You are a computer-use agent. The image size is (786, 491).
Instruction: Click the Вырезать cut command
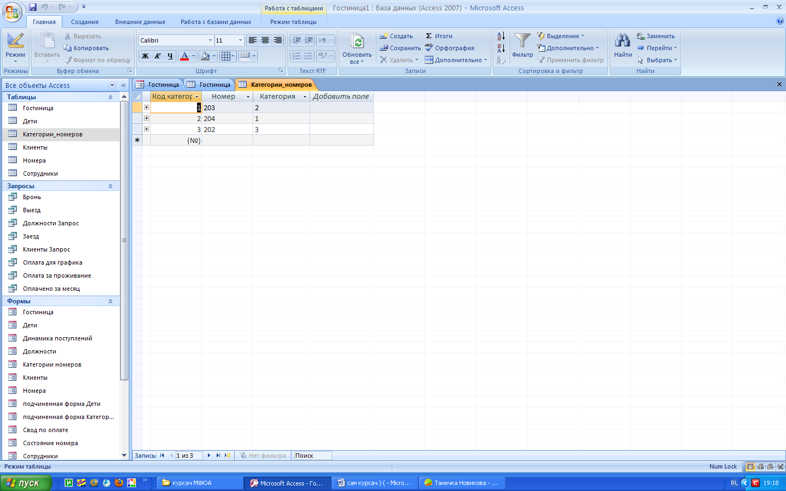83,36
